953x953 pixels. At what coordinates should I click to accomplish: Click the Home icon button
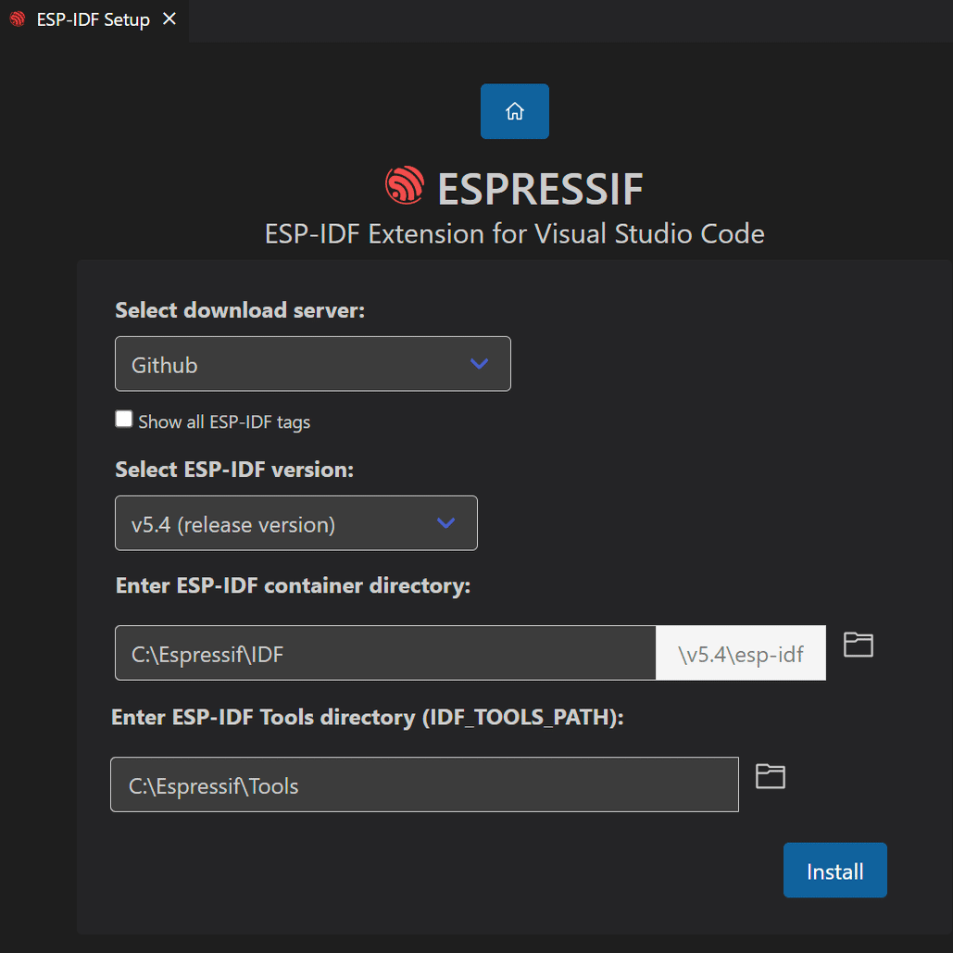click(515, 112)
